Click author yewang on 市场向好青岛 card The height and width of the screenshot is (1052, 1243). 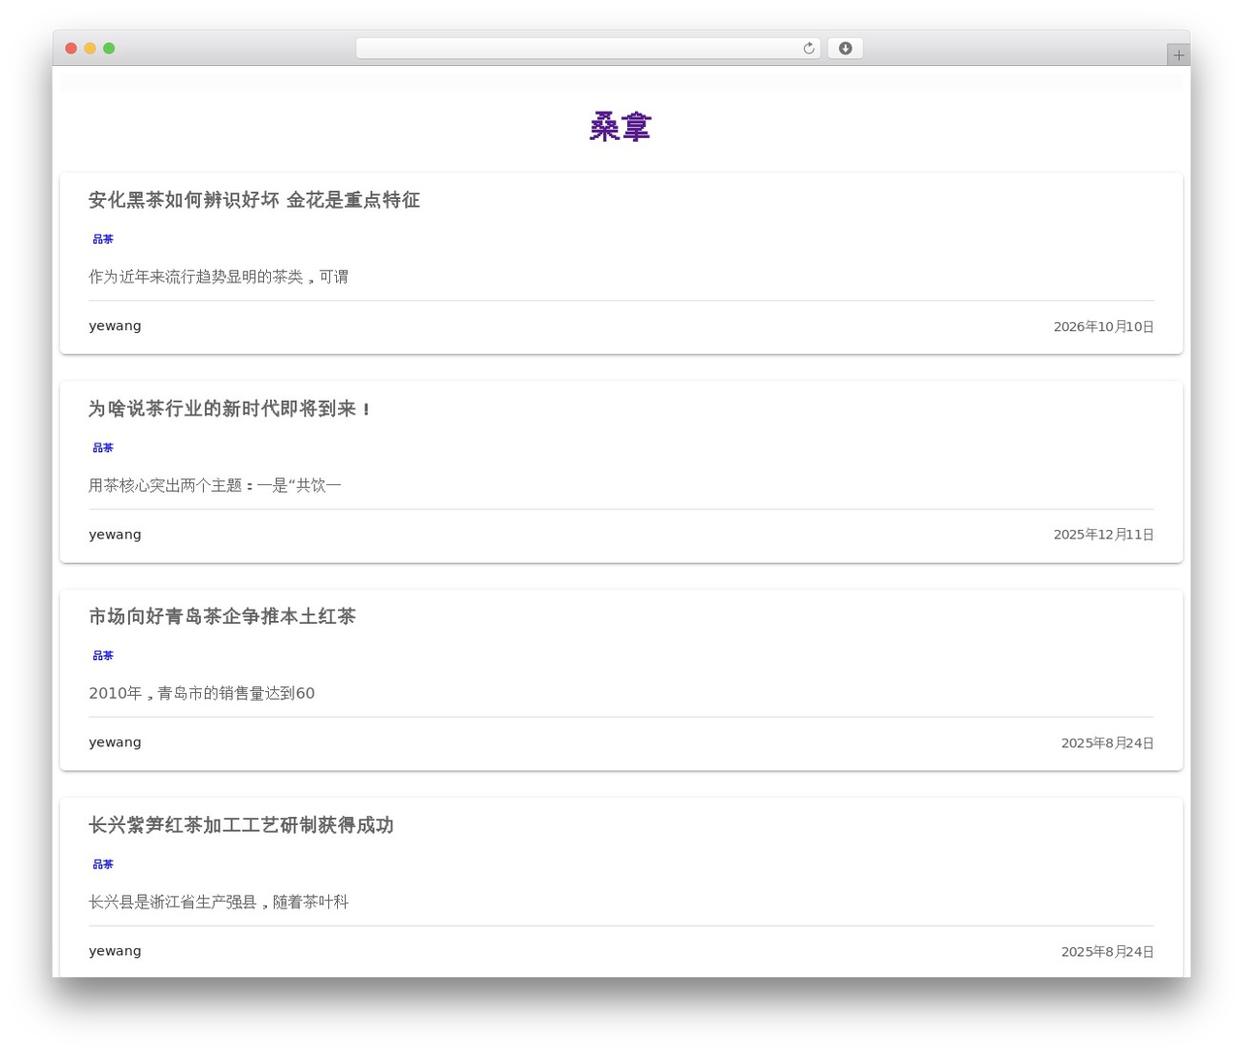tap(115, 742)
